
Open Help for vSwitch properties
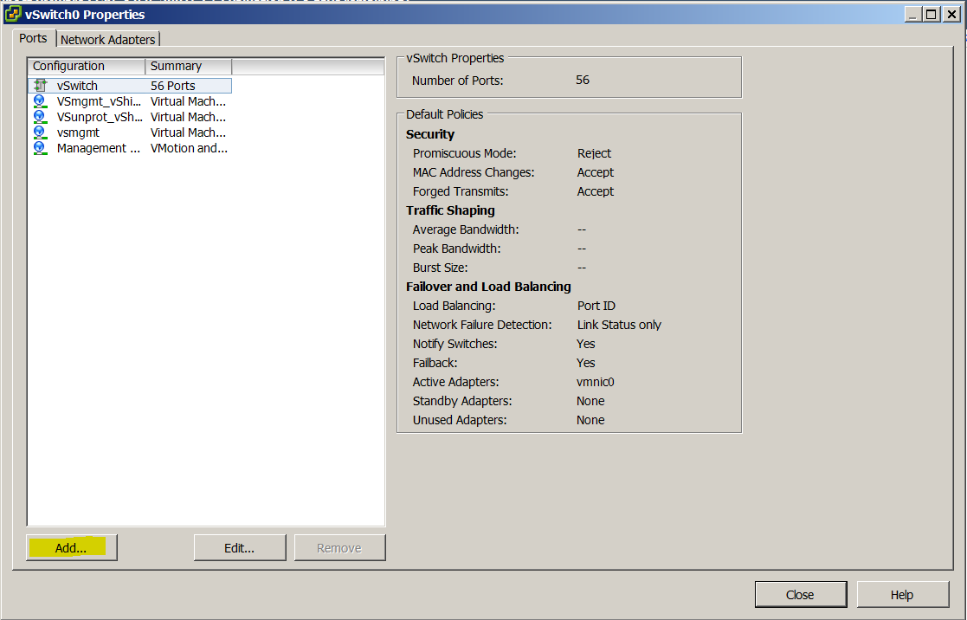coord(902,594)
